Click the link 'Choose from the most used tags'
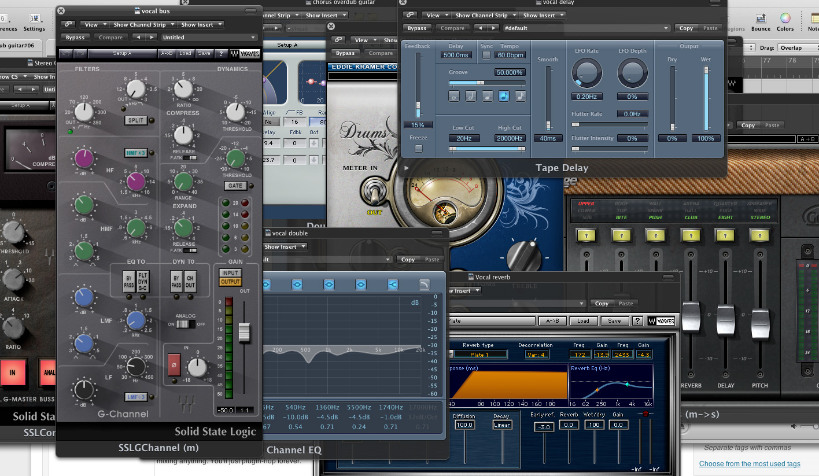 pyautogui.click(x=750, y=463)
